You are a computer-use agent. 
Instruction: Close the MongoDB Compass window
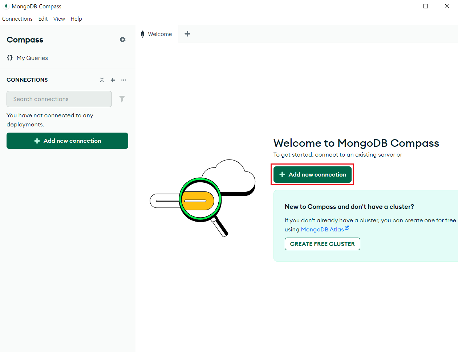point(447,6)
